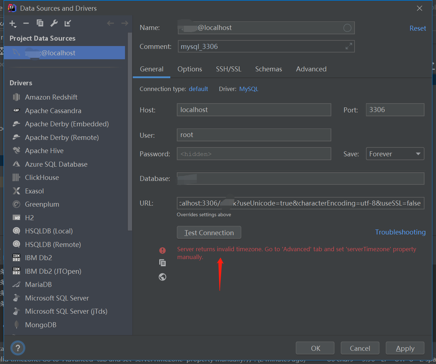Open the help question mark button
This screenshot has height=364, width=436.
[18, 348]
